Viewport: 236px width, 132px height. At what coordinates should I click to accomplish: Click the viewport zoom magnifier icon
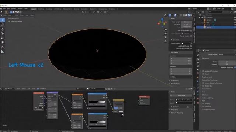(166, 30)
